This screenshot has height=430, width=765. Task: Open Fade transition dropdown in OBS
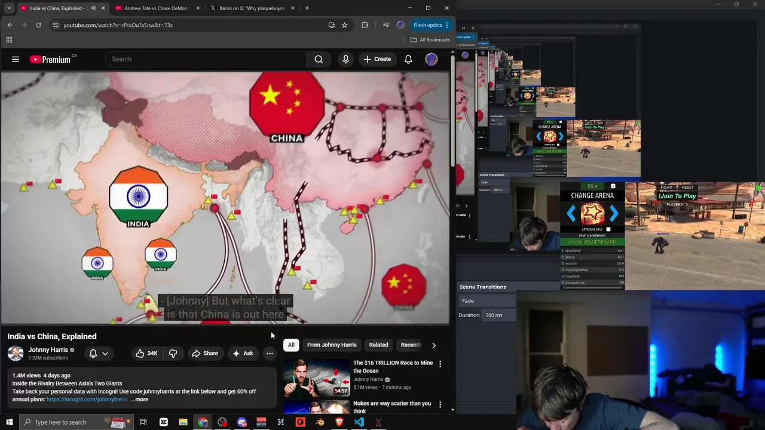pos(486,300)
